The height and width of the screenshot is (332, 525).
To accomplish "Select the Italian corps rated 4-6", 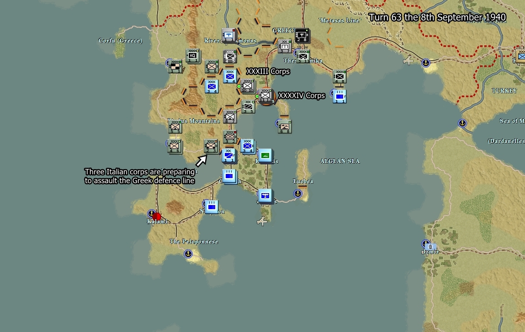I will (x=175, y=146).
